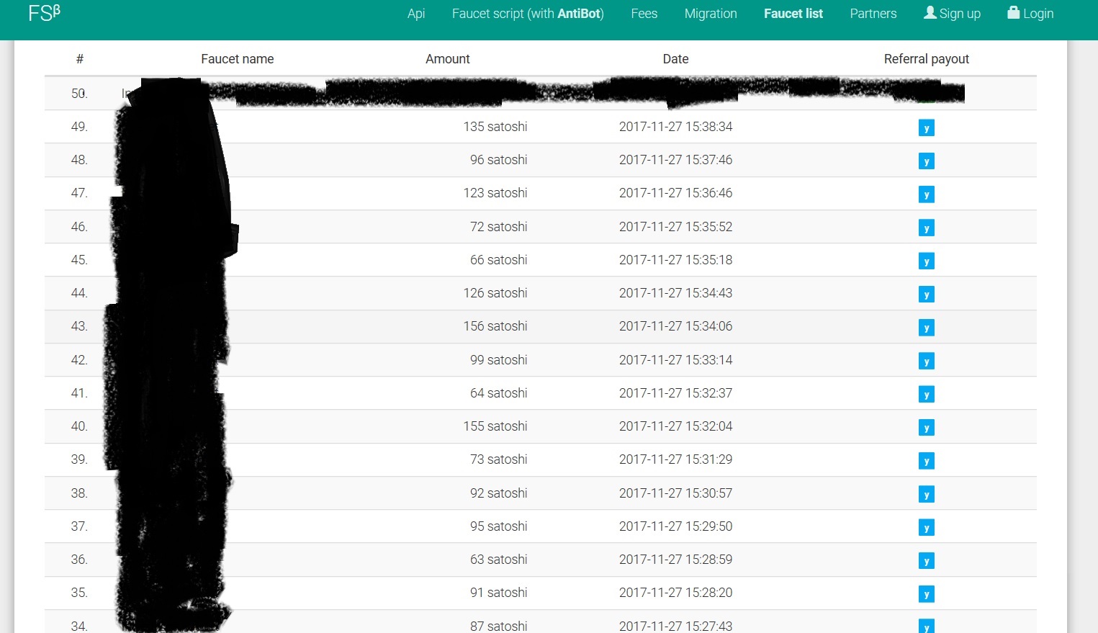The height and width of the screenshot is (633, 1098).
Task: Open the Partners page
Action: click(873, 14)
